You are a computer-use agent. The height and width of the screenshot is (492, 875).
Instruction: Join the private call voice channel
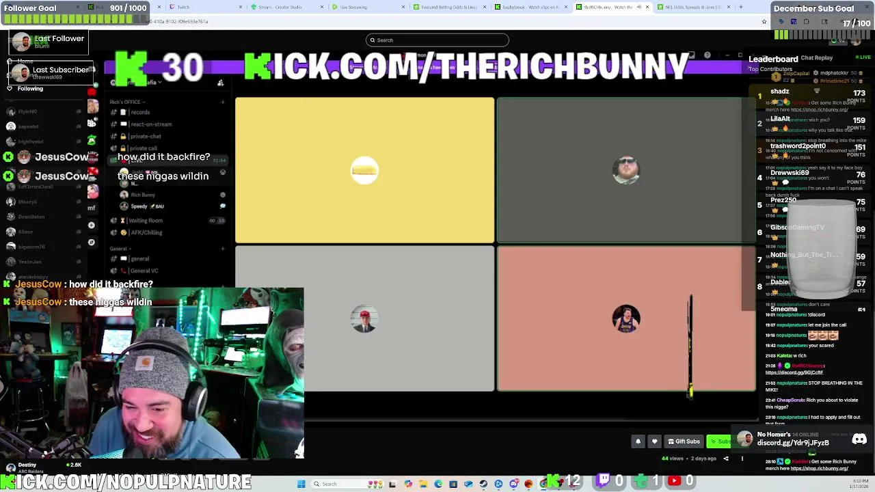coord(143,148)
